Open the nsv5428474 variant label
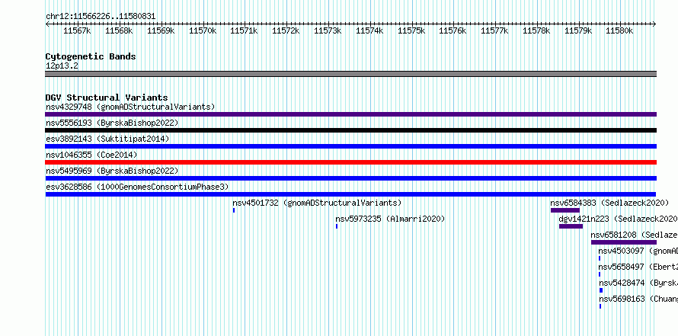678x336 pixels. (x=638, y=283)
